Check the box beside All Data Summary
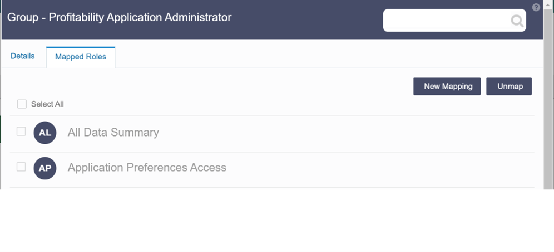Screen dimensions: 554x252 (x=21, y=132)
